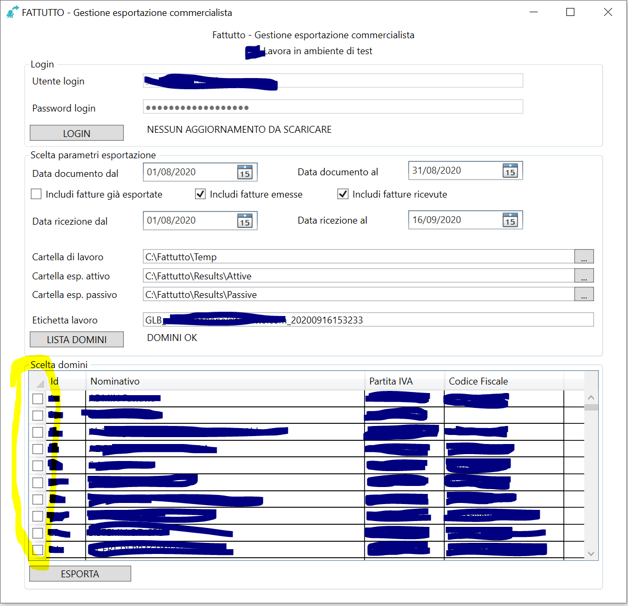
Task: Open calendar for Data documento al
Action: tap(510, 170)
